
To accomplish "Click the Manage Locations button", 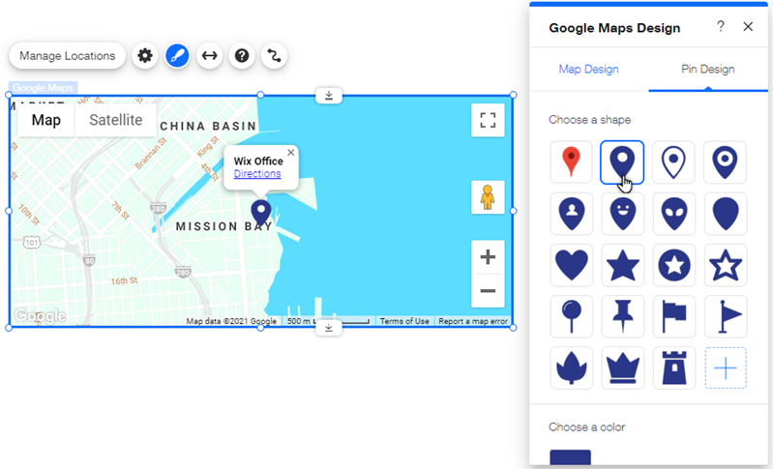I will [68, 56].
